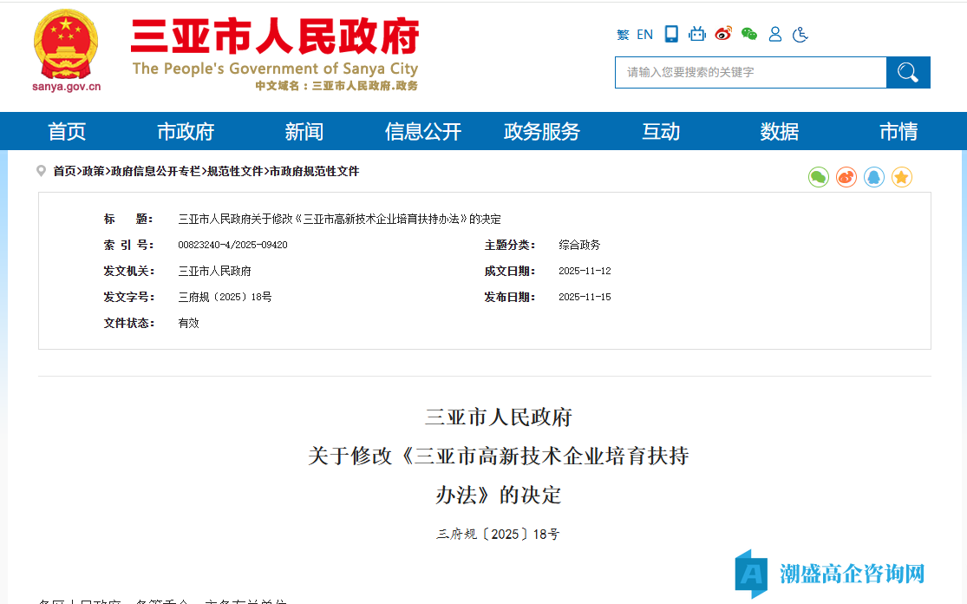
Task: Click the yellow star favorite icon
Action: click(902, 177)
